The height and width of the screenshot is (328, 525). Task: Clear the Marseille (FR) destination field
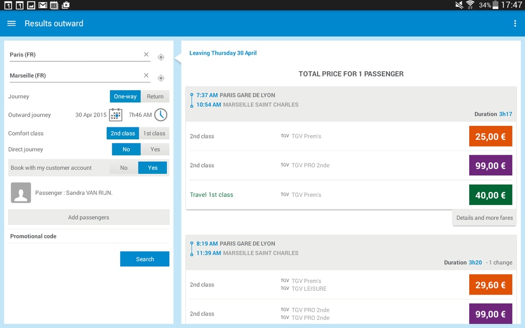click(146, 75)
